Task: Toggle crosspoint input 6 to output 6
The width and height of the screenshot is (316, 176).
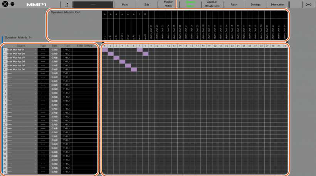Action: point(134,69)
